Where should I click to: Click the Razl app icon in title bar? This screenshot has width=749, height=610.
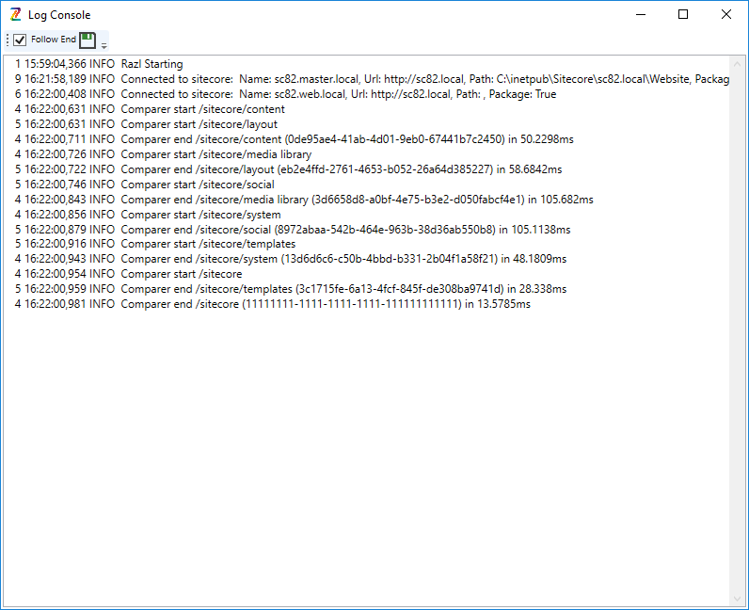click(15, 14)
